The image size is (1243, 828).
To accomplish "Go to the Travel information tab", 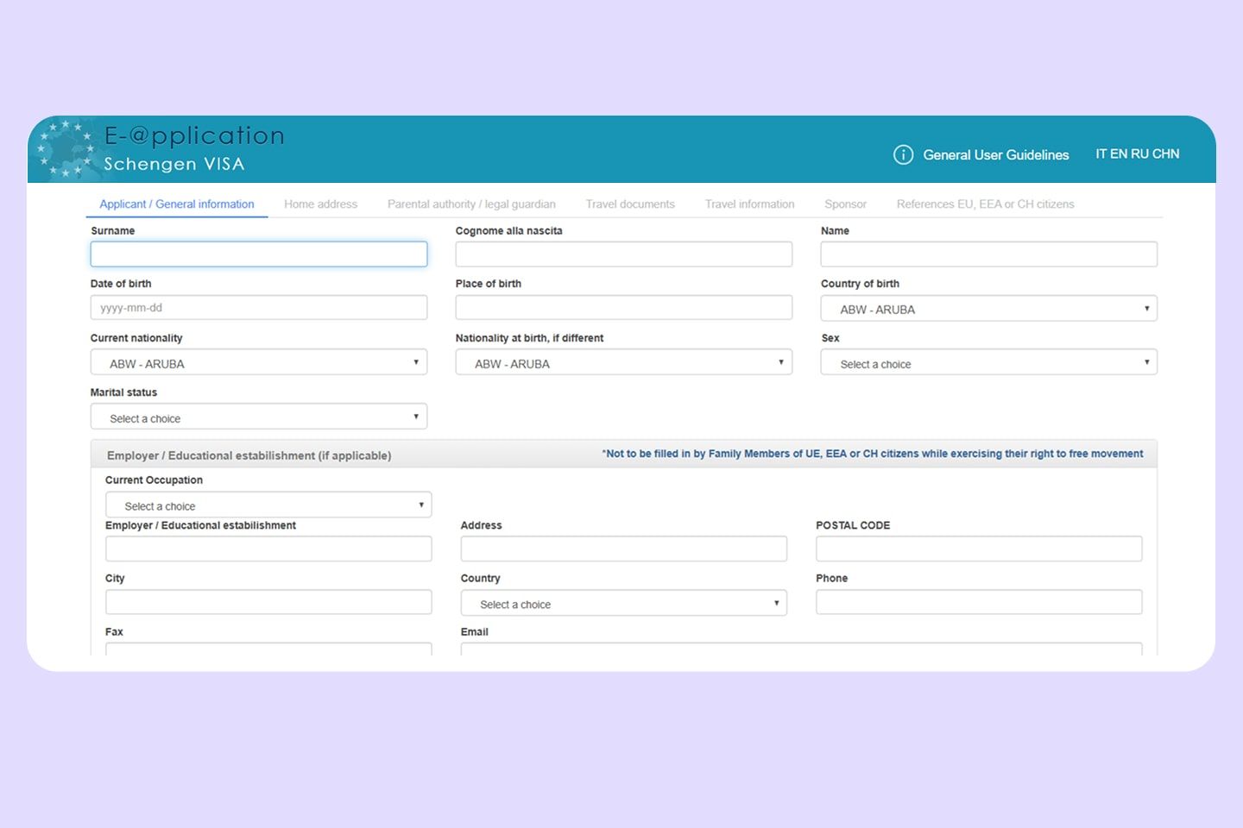I will point(749,204).
